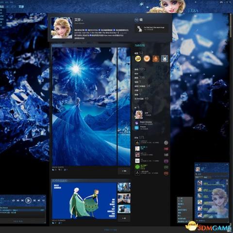This screenshot has width=233, height=233.
Task: Open the featured Olaf badge box
Action: click(x=151, y=29)
